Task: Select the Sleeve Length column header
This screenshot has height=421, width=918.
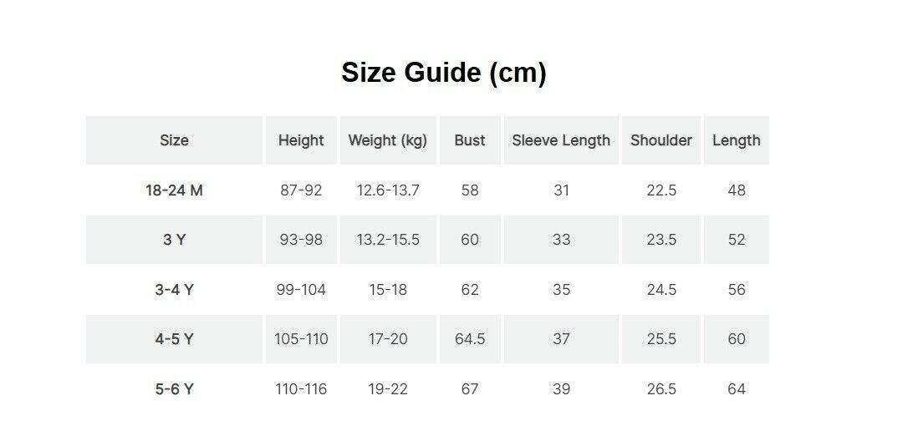Action: tap(561, 140)
